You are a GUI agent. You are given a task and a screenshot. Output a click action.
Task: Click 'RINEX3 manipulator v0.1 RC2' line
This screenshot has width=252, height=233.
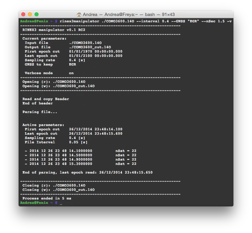[x=54, y=30]
